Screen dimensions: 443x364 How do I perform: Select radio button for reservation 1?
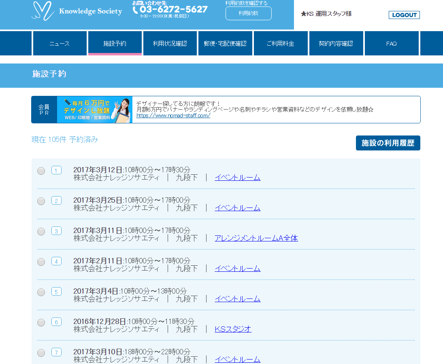tap(41, 171)
